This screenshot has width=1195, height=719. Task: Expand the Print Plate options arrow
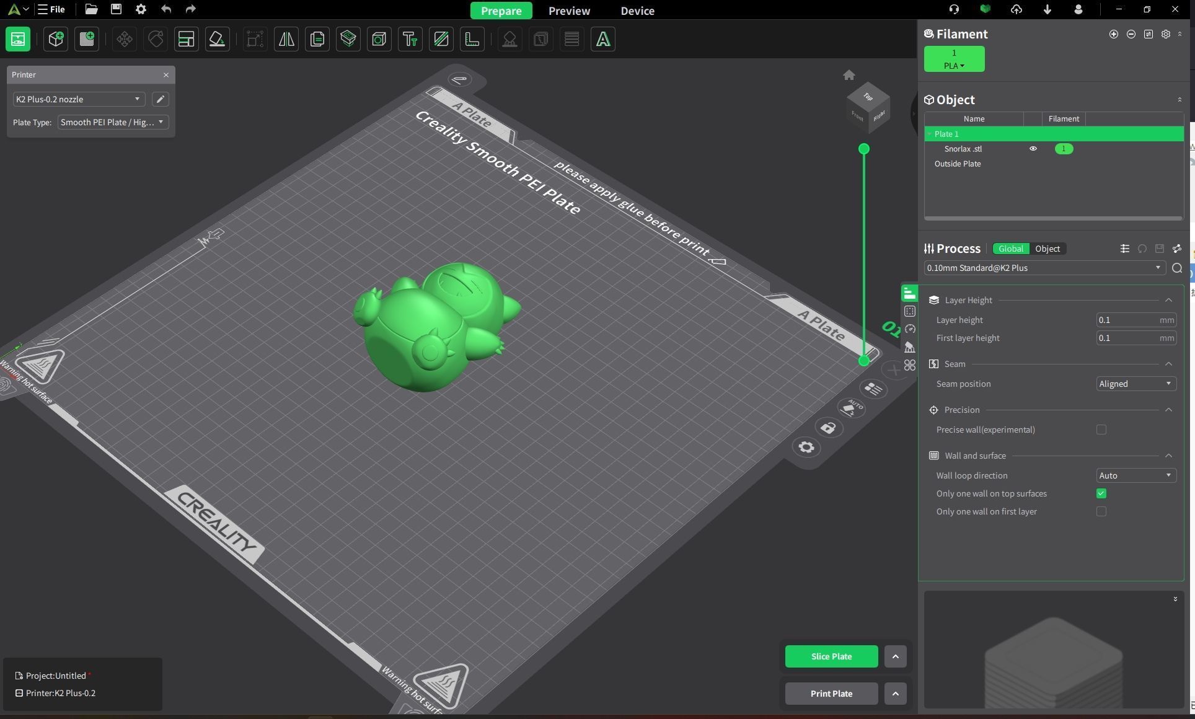click(x=895, y=694)
